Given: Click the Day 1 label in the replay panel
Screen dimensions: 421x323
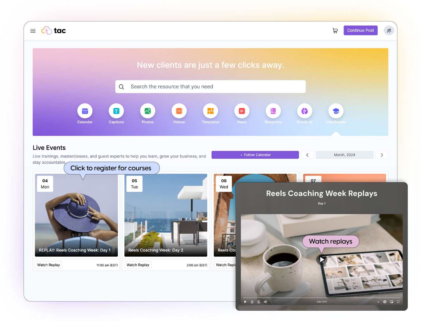Looking at the screenshot, I should point(322,203).
